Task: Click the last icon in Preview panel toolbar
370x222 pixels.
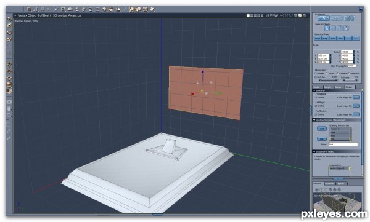Action: click(x=339, y=189)
